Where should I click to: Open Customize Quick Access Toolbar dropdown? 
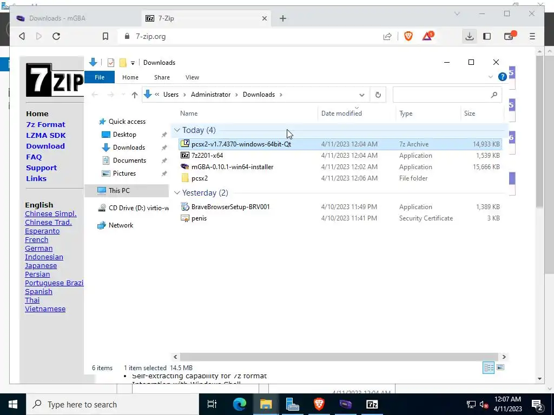pos(133,63)
